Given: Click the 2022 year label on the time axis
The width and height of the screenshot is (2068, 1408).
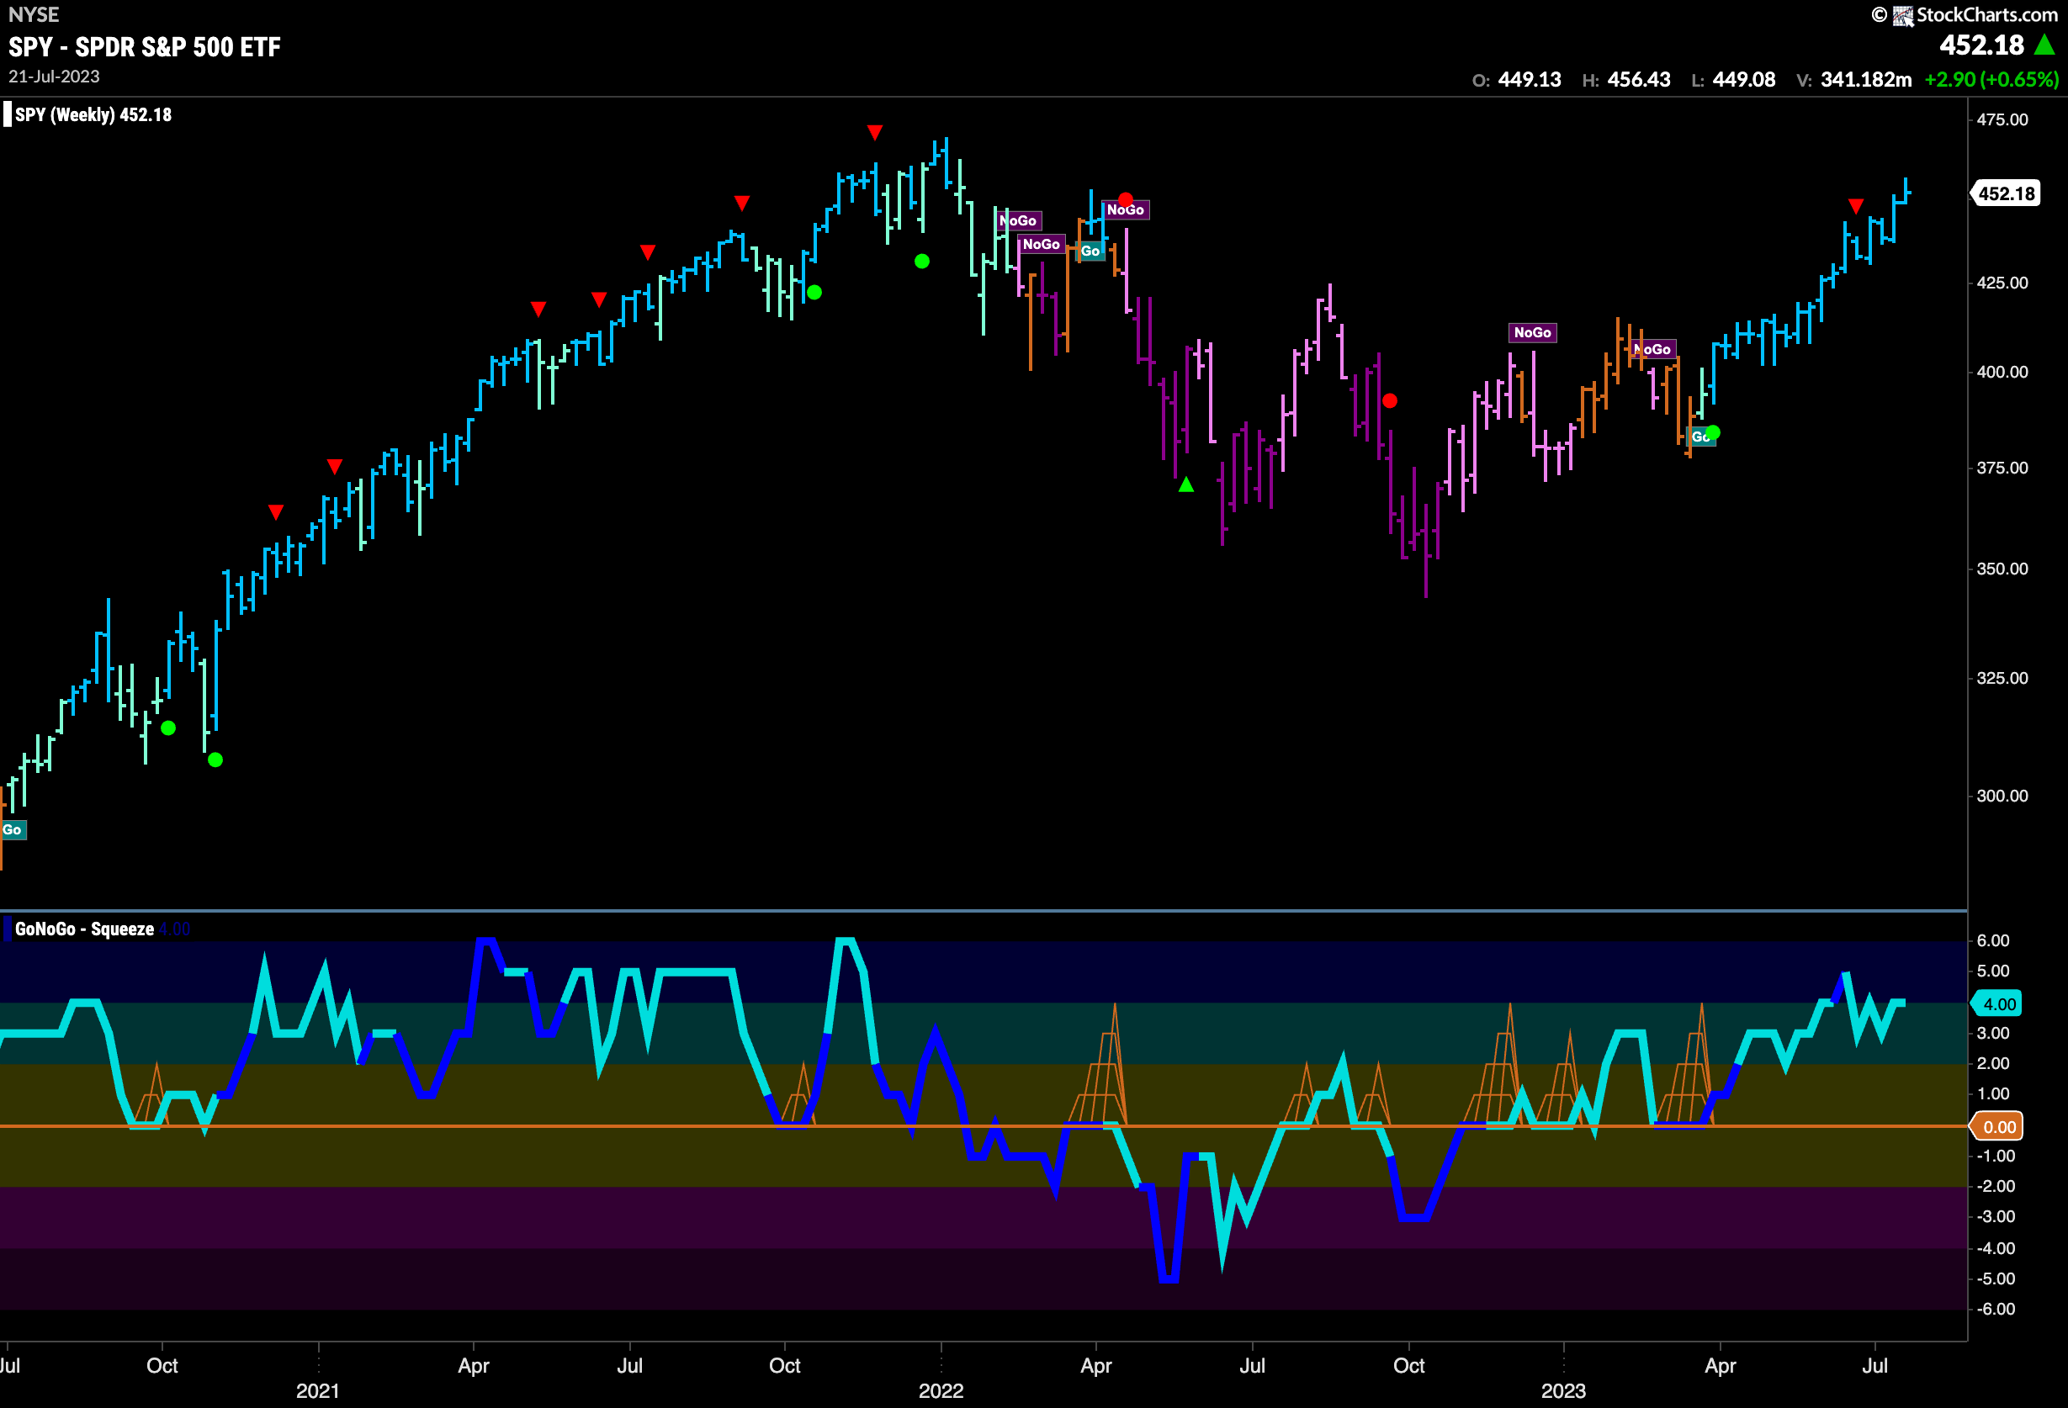Looking at the screenshot, I should [941, 1391].
